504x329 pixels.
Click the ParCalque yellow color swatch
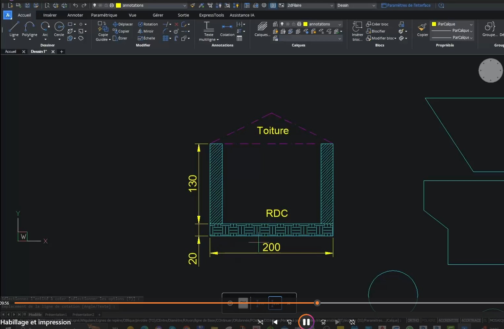click(434, 24)
